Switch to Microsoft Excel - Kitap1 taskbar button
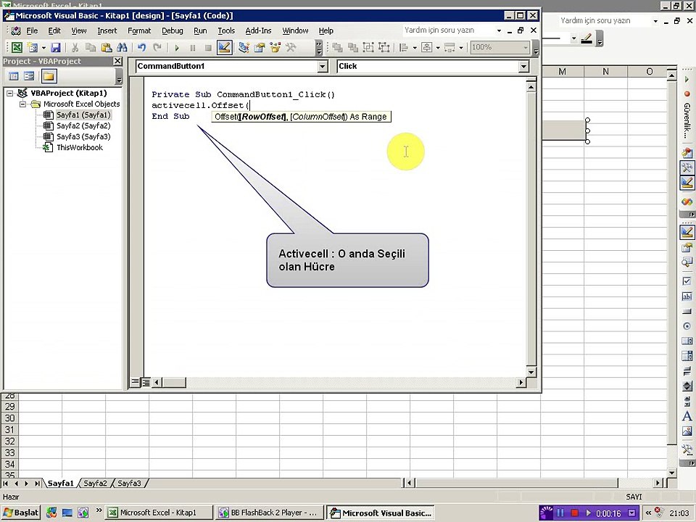Screen dimensions: 696x522 point(159,513)
